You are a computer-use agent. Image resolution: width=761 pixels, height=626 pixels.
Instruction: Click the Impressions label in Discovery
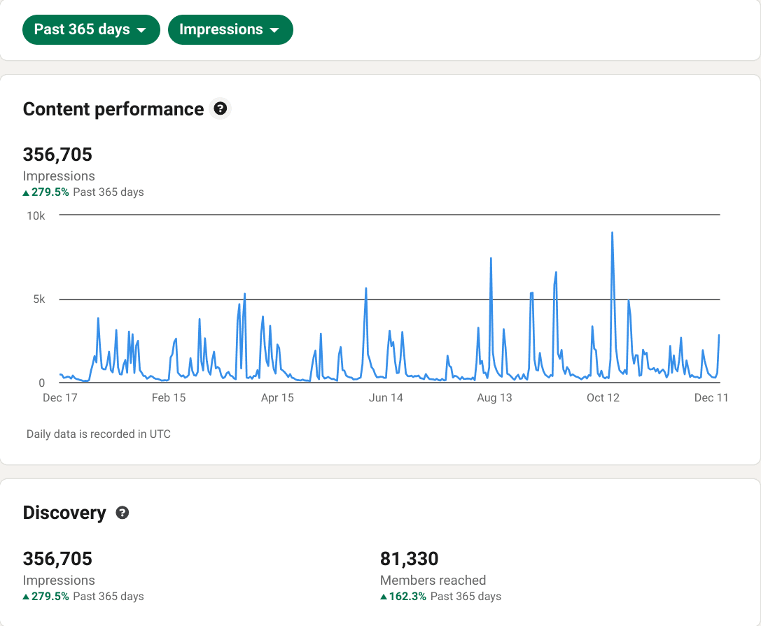[59, 580]
